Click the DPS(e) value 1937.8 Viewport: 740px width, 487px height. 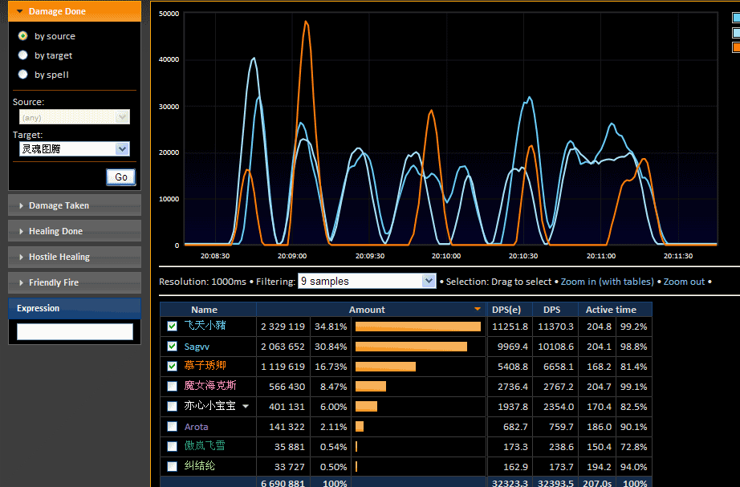tap(513, 407)
